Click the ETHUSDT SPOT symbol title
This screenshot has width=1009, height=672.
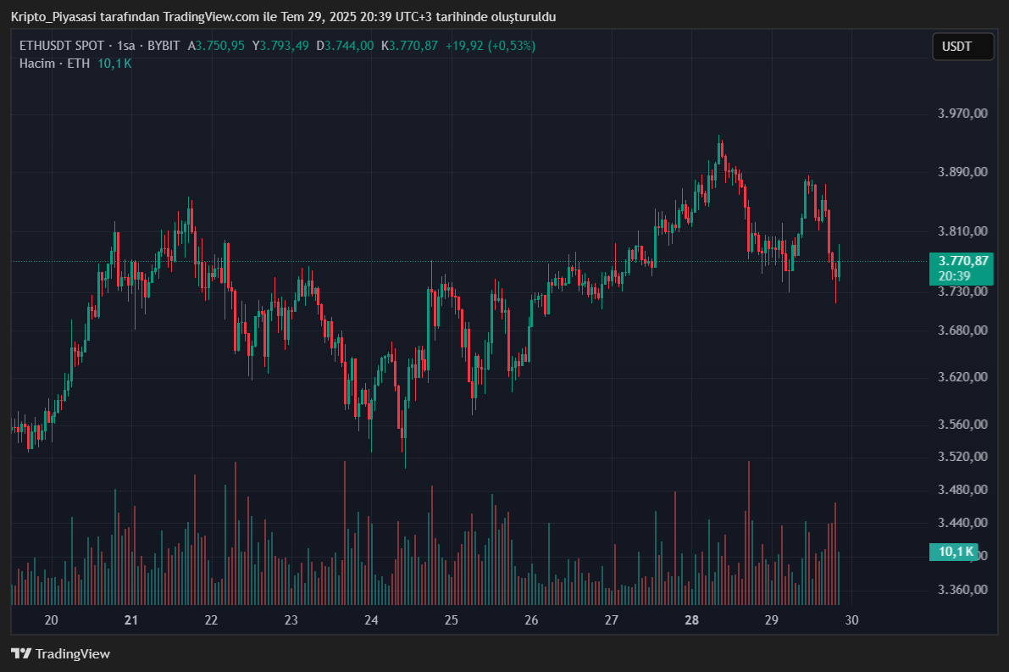click(x=62, y=46)
